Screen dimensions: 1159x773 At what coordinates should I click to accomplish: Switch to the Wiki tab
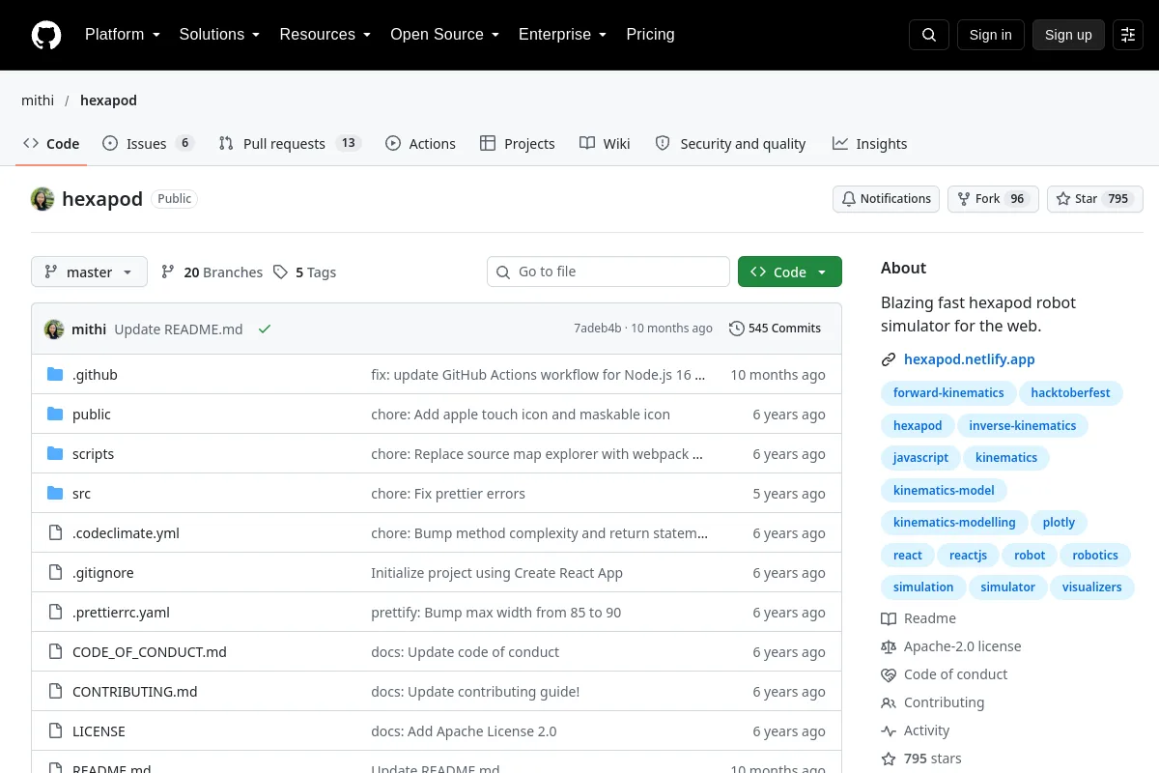pyautogui.click(x=605, y=144)
